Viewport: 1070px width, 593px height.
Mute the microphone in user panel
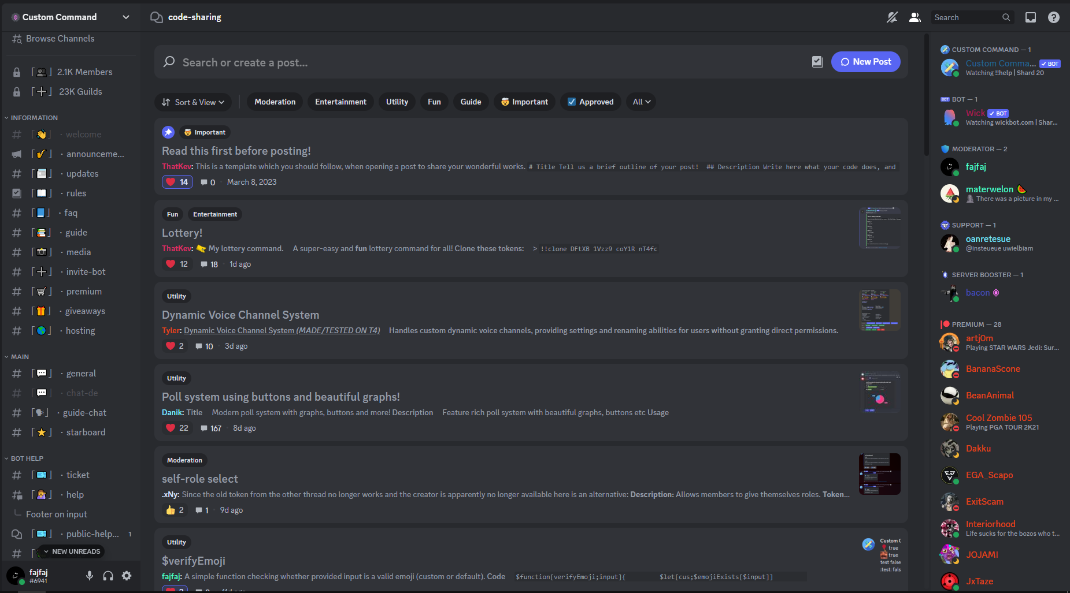coord(90,576)
